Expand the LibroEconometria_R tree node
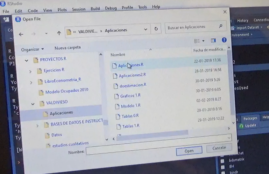The width and height of the screenshot is (269, 174). pyautogui.click(x=31, y=83)
